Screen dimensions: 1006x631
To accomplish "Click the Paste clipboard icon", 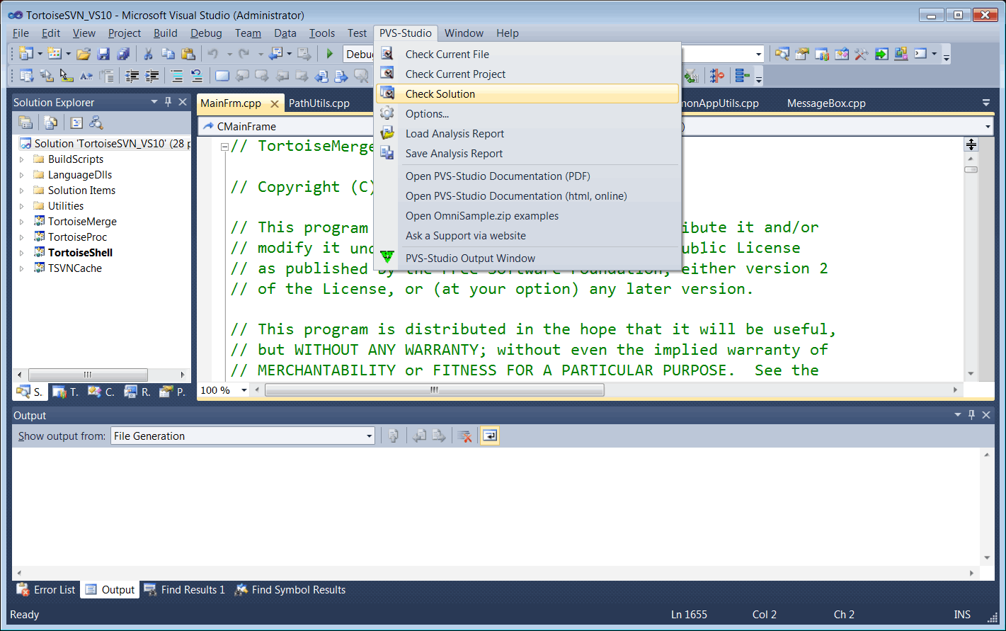I will (x=188, y=54).
